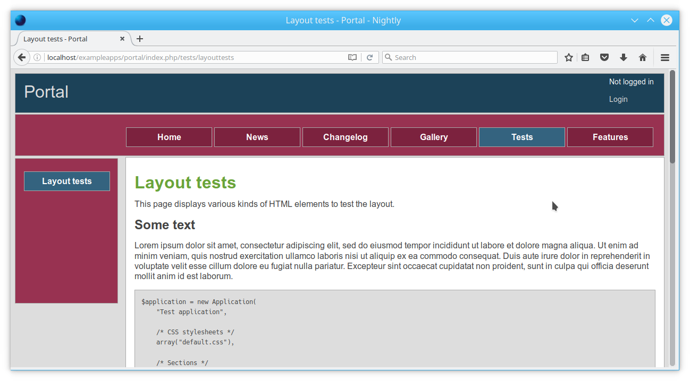Open the Pocket save icon
Image resolution: width=690 pixels, height=381 pixels.
click(604, 57)
